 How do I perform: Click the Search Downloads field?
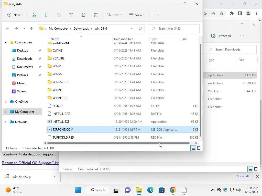[231, 50]
